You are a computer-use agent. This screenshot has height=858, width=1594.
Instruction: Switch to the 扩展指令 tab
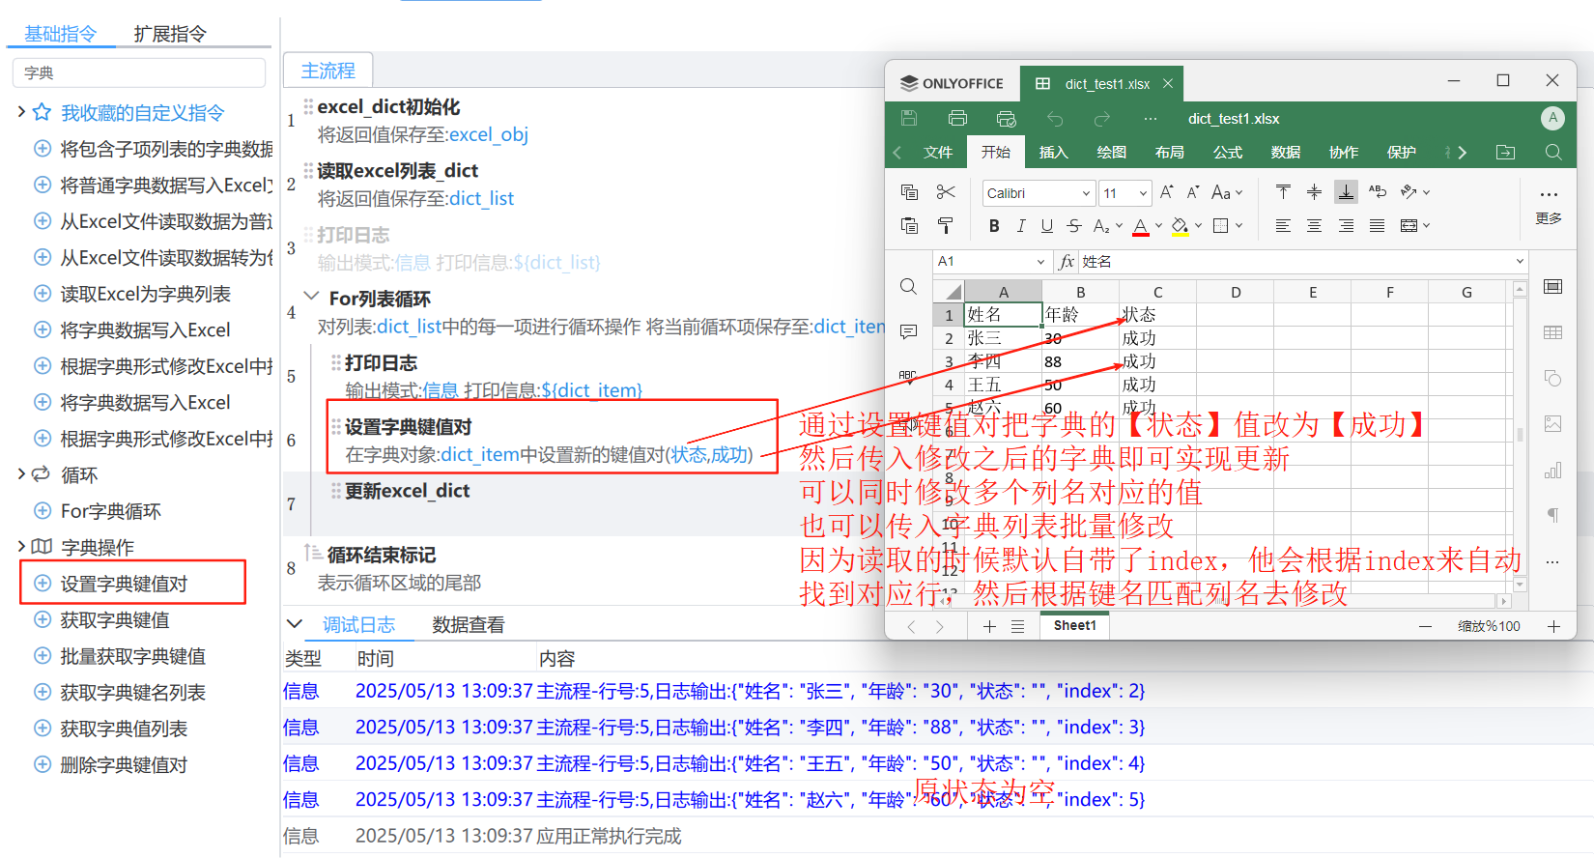coord(170,34)
